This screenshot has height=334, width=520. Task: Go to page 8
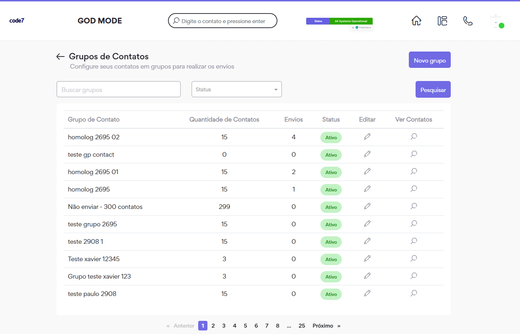(278, 326)
